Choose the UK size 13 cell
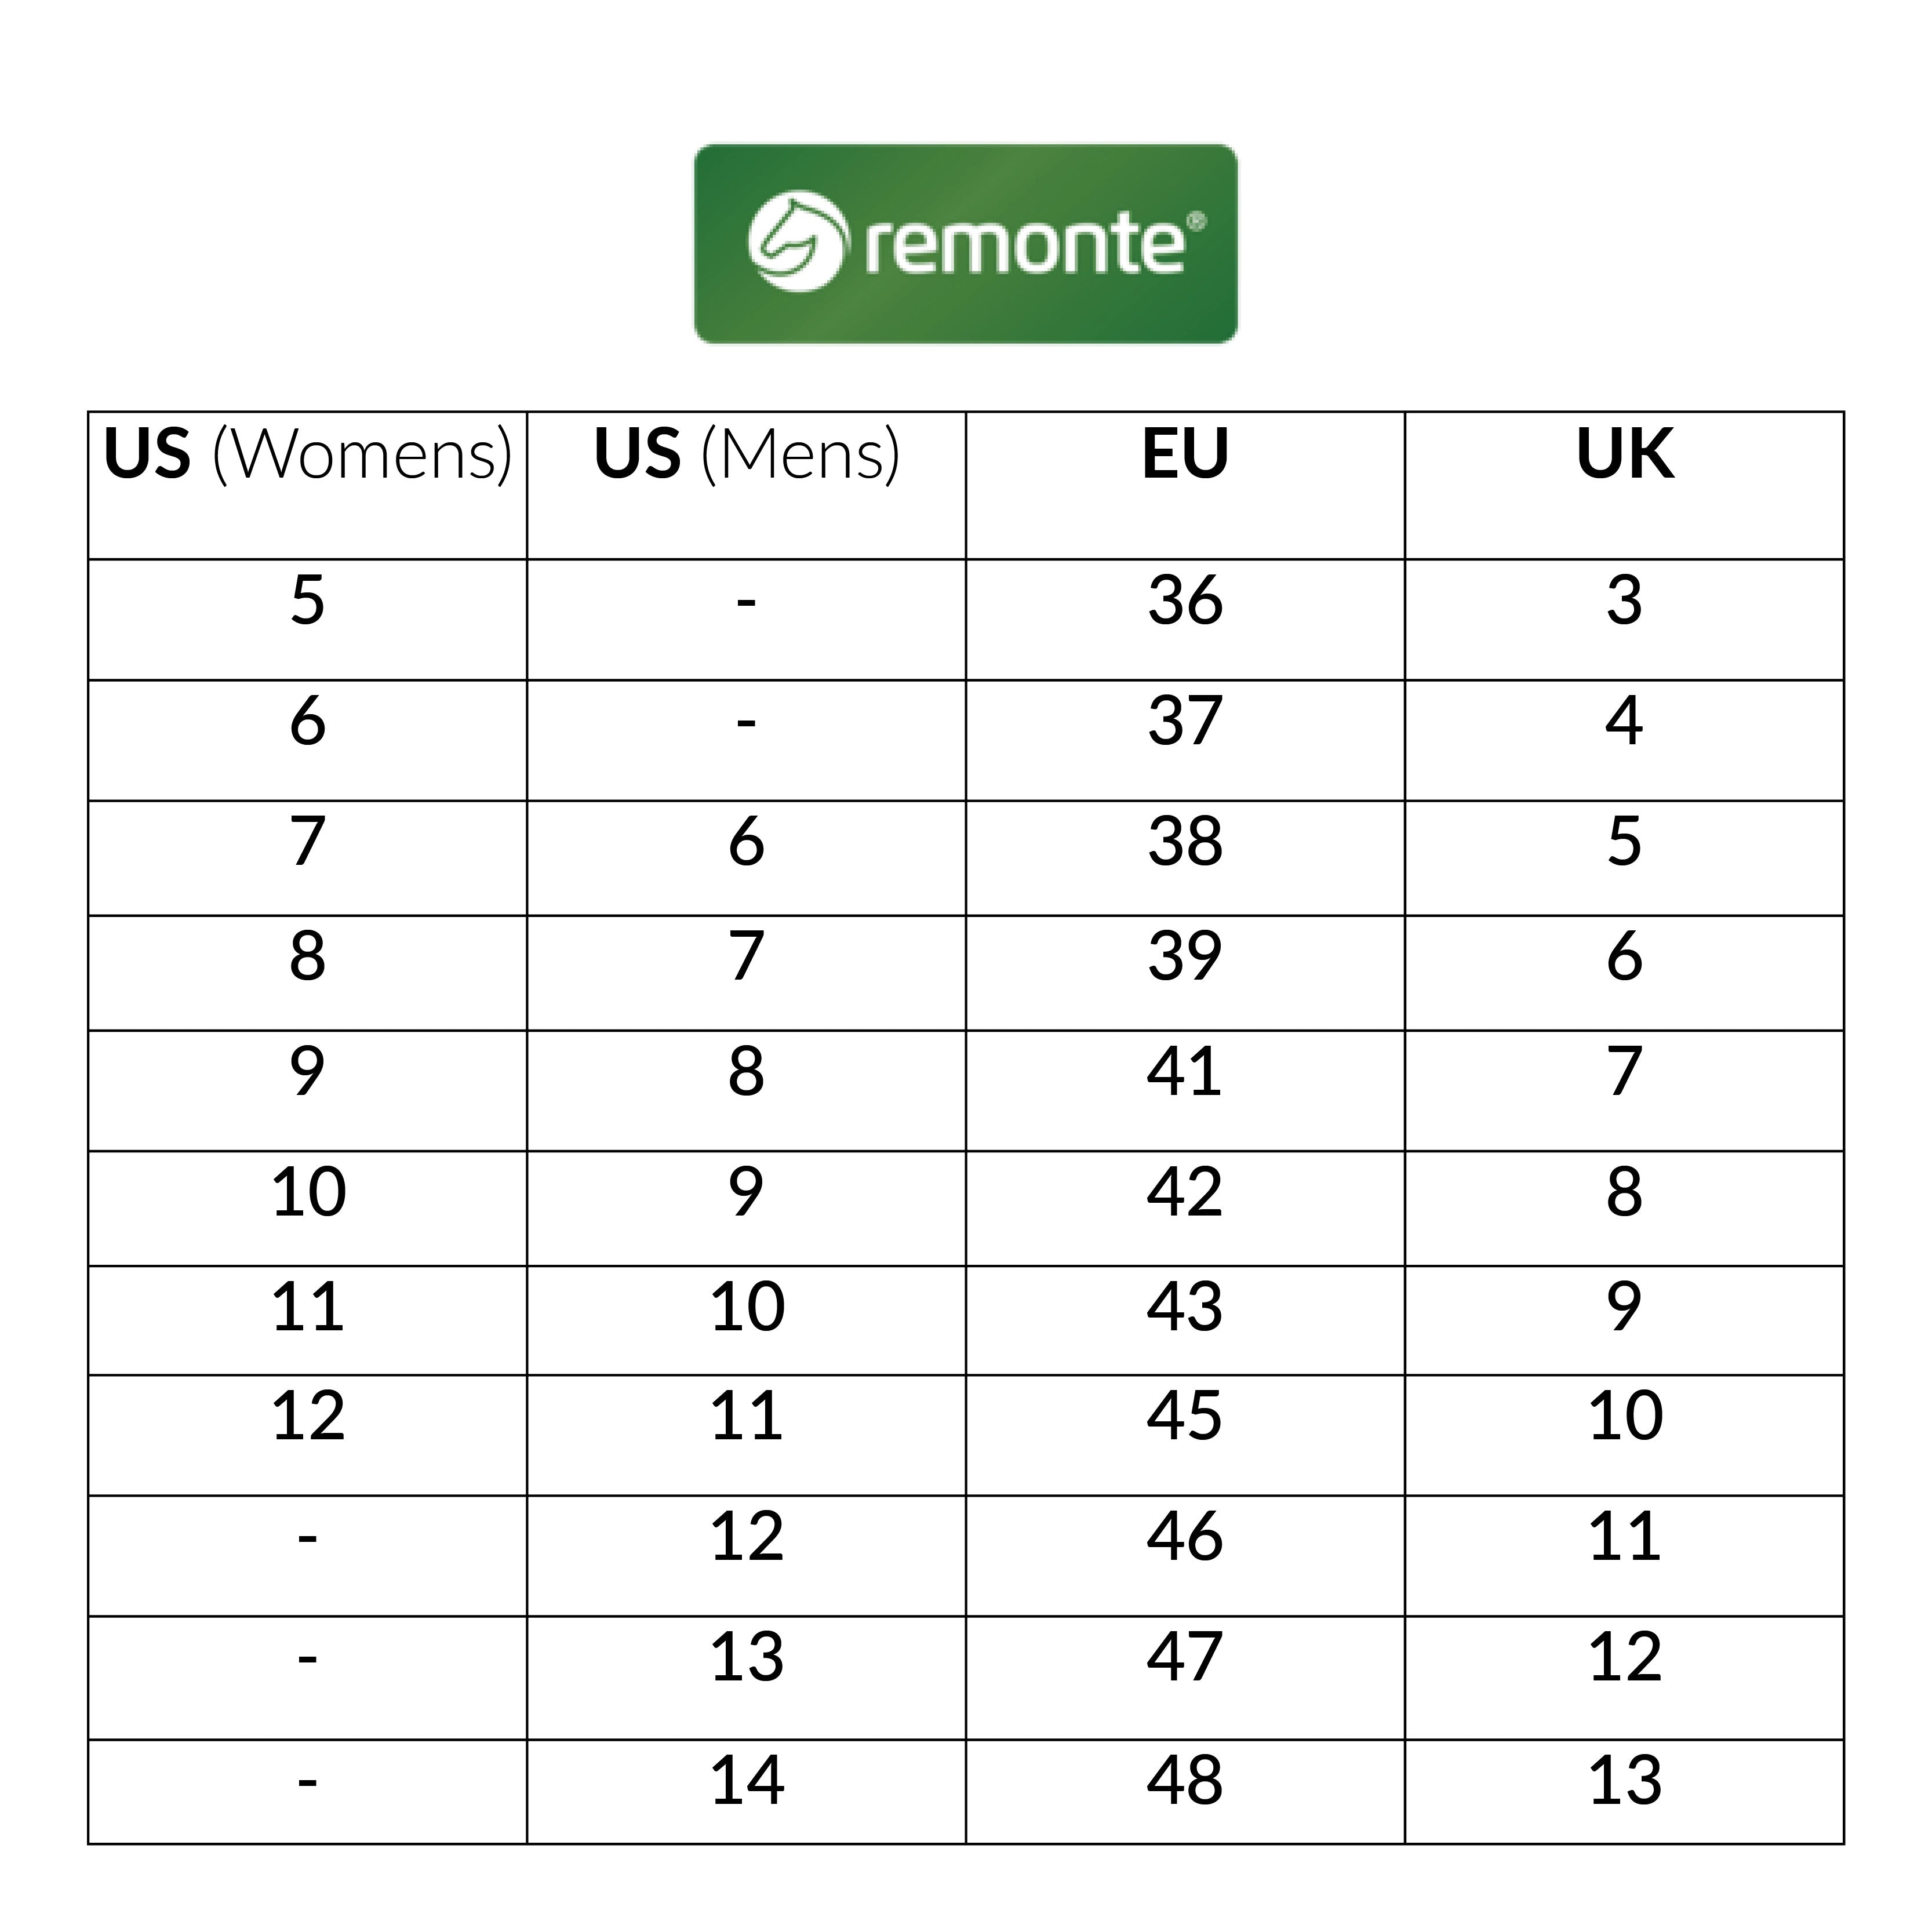Screen dimensions: 1932x1932 pos(1624,1780)
